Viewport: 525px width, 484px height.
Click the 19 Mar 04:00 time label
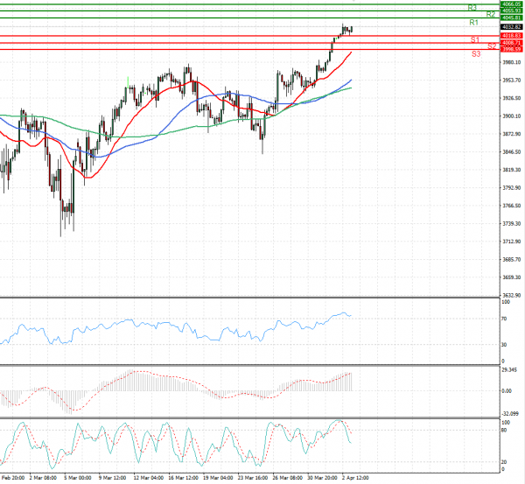tap(218, 478)
